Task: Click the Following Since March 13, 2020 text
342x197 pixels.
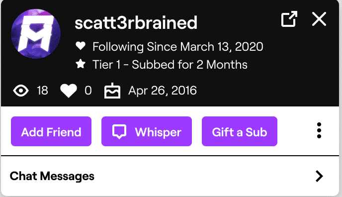Action: click(x=178, y=47)
